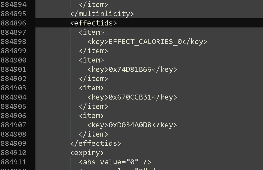Image resolution: width=263 pixels, height=170 pixels.
Task: Click the closing multiplicity tag
Action: [102, 14]
